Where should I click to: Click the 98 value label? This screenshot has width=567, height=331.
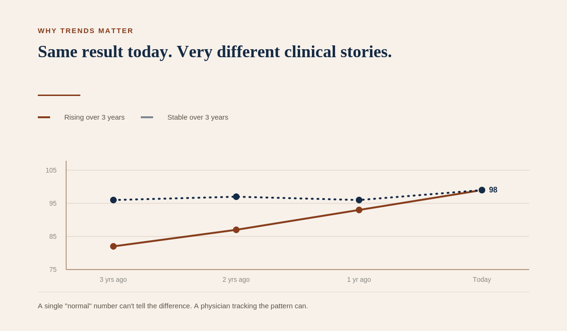click(493, 190)
